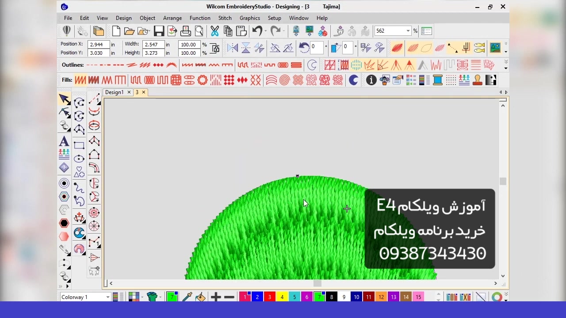Screen dimensions: 566x318
Task: Expand the Colorway 1 dropdown
Action: pyautogui.click(x=107, y=297)
